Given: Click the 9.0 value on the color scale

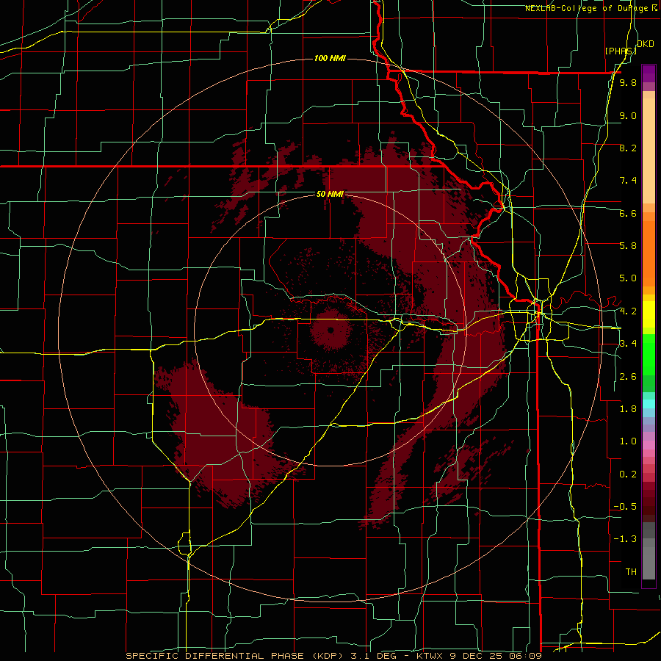Looking at the screenshot, I should click(628, 115).
